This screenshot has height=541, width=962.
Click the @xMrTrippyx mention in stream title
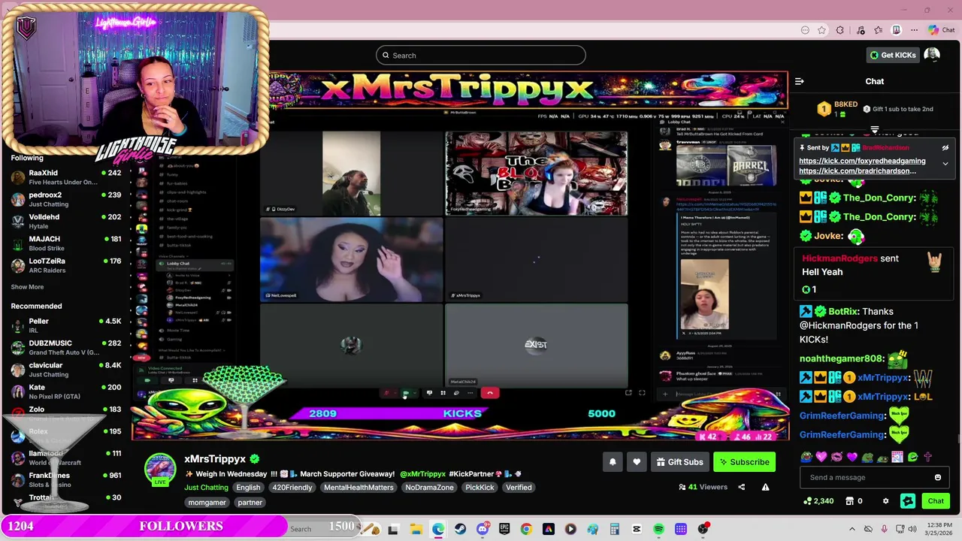point(423,474)
